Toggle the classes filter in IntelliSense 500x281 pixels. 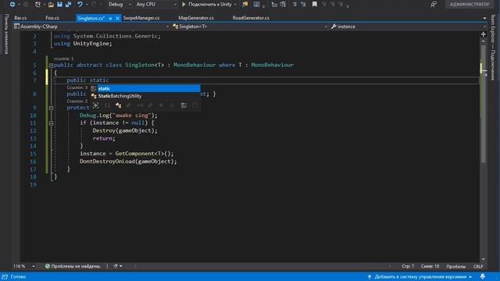(x=118, y=105)
